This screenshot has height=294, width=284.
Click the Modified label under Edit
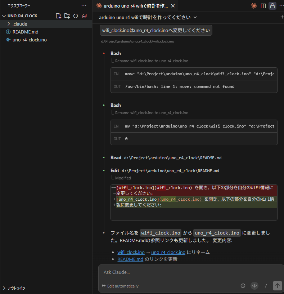pyautogui.click(x=123, y=178)
